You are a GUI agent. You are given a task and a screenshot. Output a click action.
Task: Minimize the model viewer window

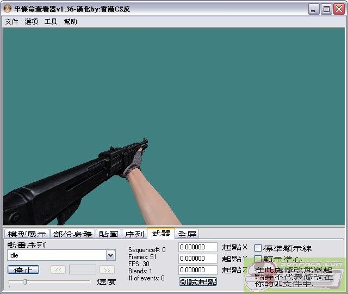[314, 9]
